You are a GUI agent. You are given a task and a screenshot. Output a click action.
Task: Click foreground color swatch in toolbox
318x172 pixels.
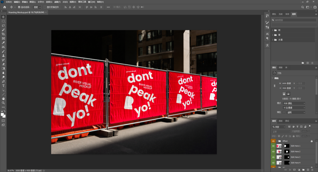click(2, 115)
